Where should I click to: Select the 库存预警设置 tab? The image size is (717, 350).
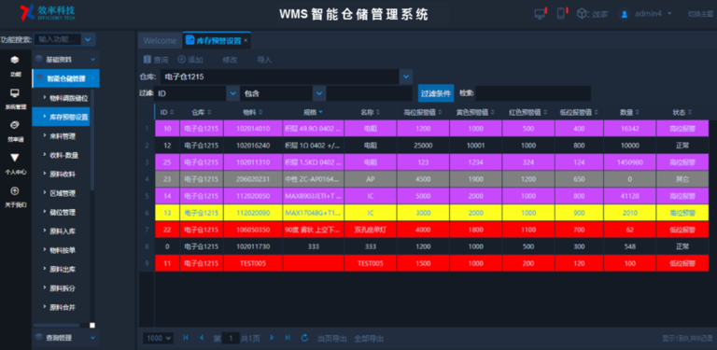click(x=217, y=41)
